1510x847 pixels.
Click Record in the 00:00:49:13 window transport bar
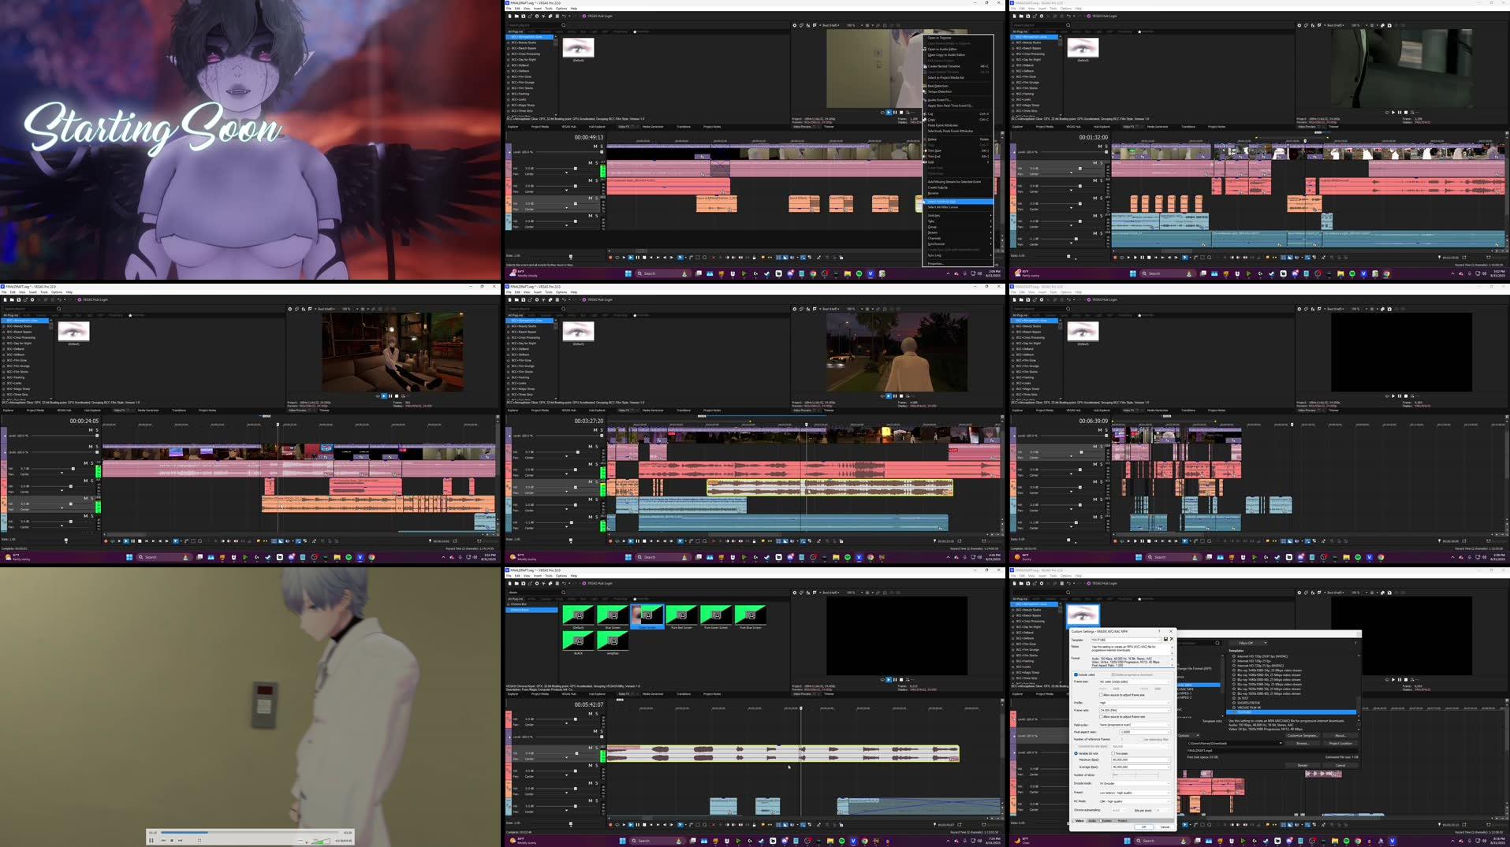tap(610, 258)
